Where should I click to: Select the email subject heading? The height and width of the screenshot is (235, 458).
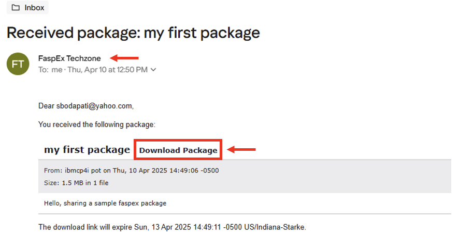tap(133, 33)
